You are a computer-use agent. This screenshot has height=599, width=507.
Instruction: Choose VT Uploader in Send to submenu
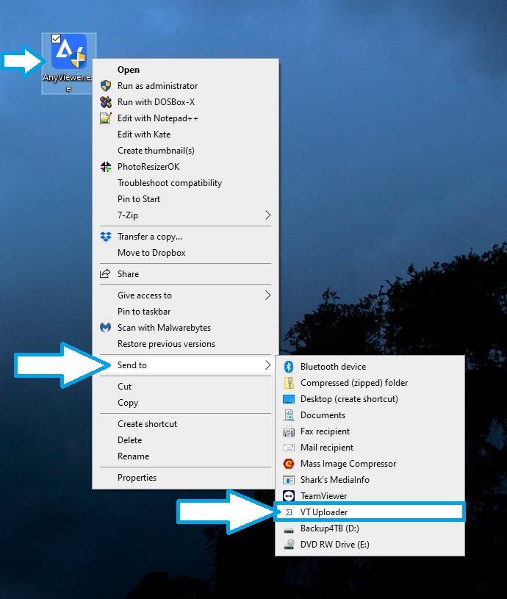click(x=370, y=512)
